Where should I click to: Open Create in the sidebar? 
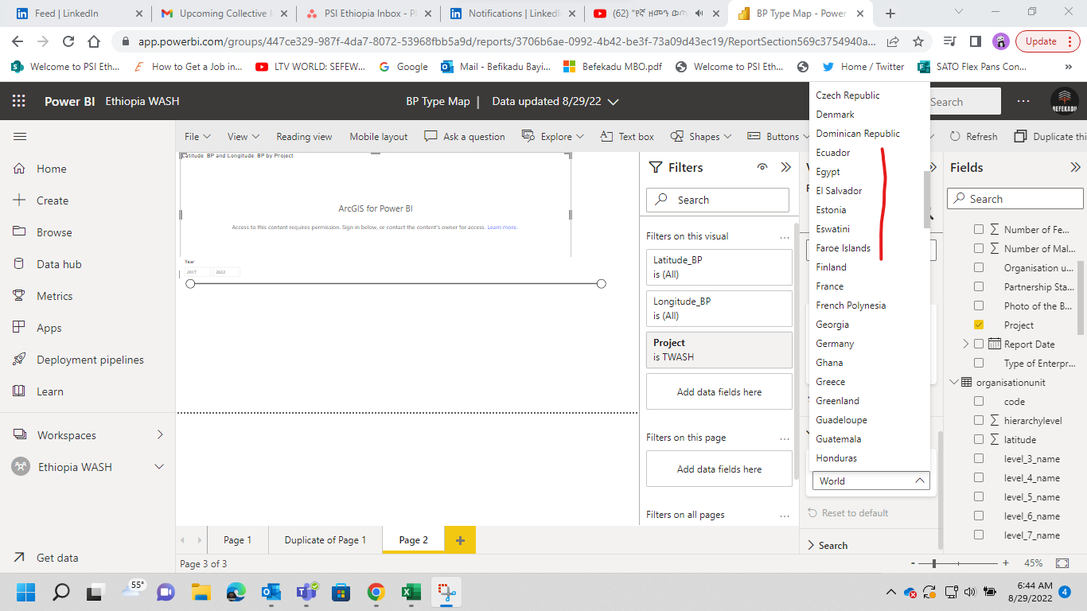point(53,200)
